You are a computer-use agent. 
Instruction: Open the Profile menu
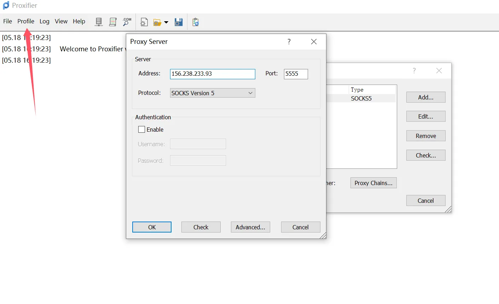(x=26, y=21)
